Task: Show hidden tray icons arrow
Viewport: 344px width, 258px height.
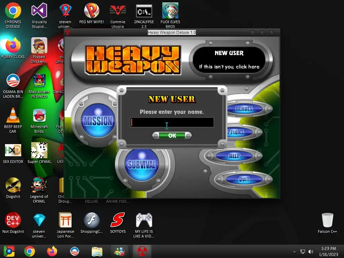Action: (x=294, y=252)
